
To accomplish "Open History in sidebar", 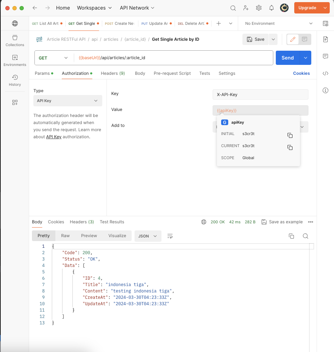I will [x=15, y=80].
